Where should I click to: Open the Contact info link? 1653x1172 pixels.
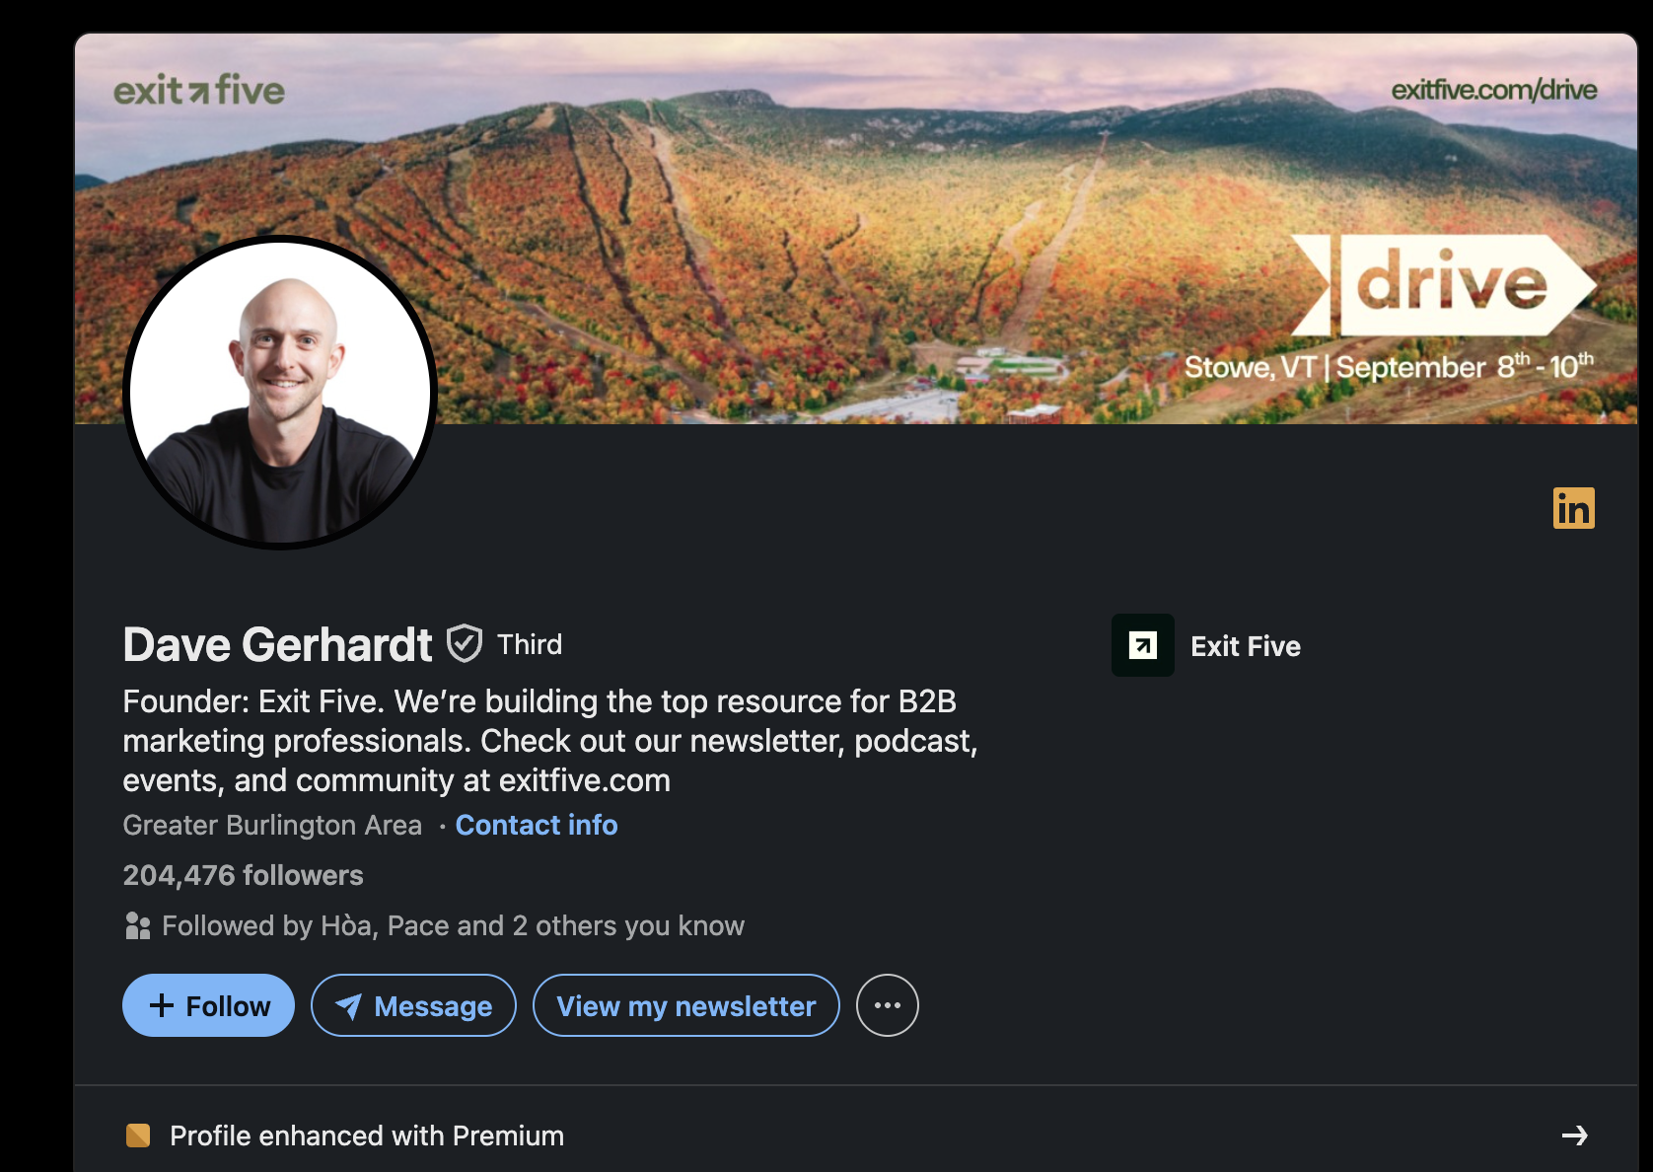(x=537, y=825)
